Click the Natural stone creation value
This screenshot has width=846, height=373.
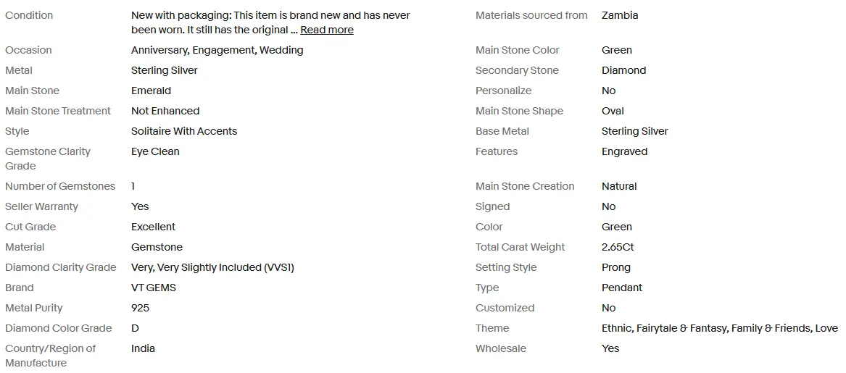(619, 186)
